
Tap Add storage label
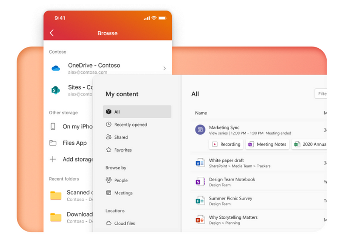78,159
